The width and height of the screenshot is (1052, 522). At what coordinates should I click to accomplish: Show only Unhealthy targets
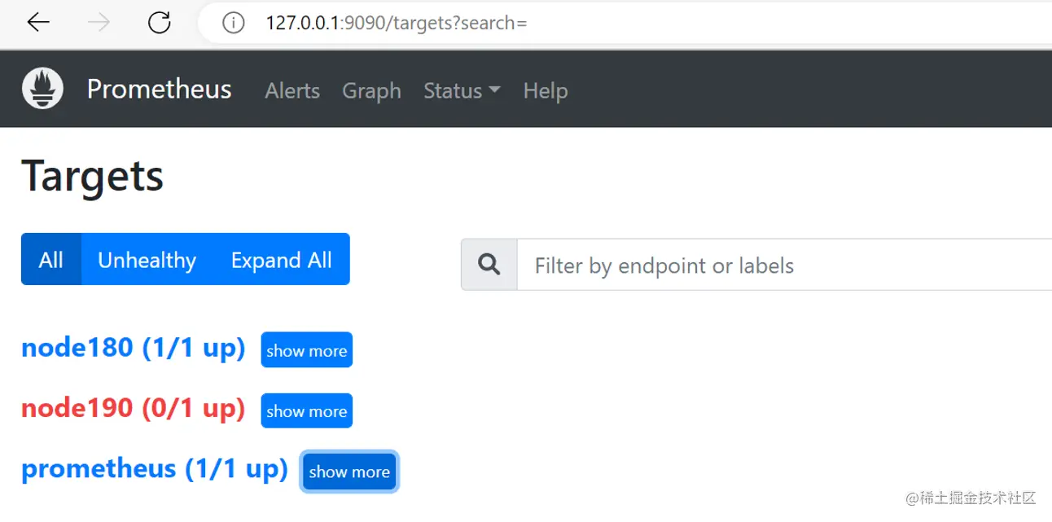147,259
